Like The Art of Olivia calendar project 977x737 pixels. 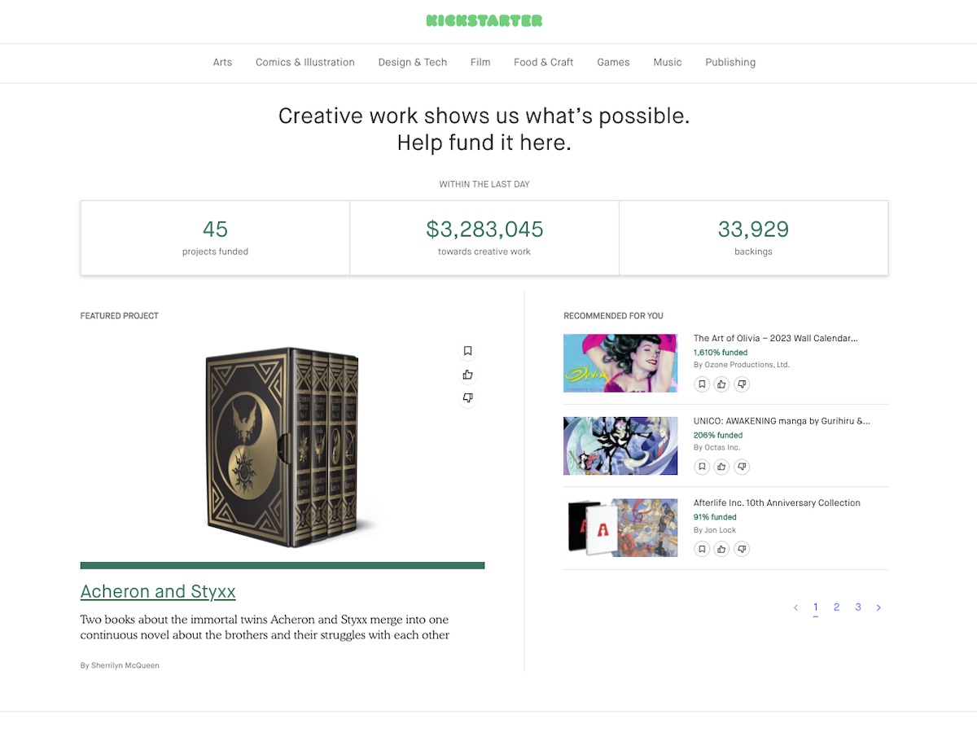721,384
